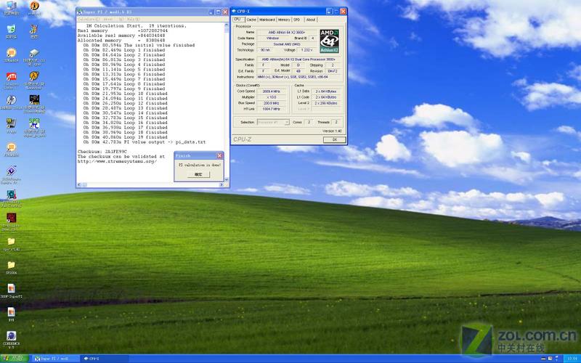Select the teal thermometer fan-control desktop shortcut

pyautogui.click(x=12, y=194)
